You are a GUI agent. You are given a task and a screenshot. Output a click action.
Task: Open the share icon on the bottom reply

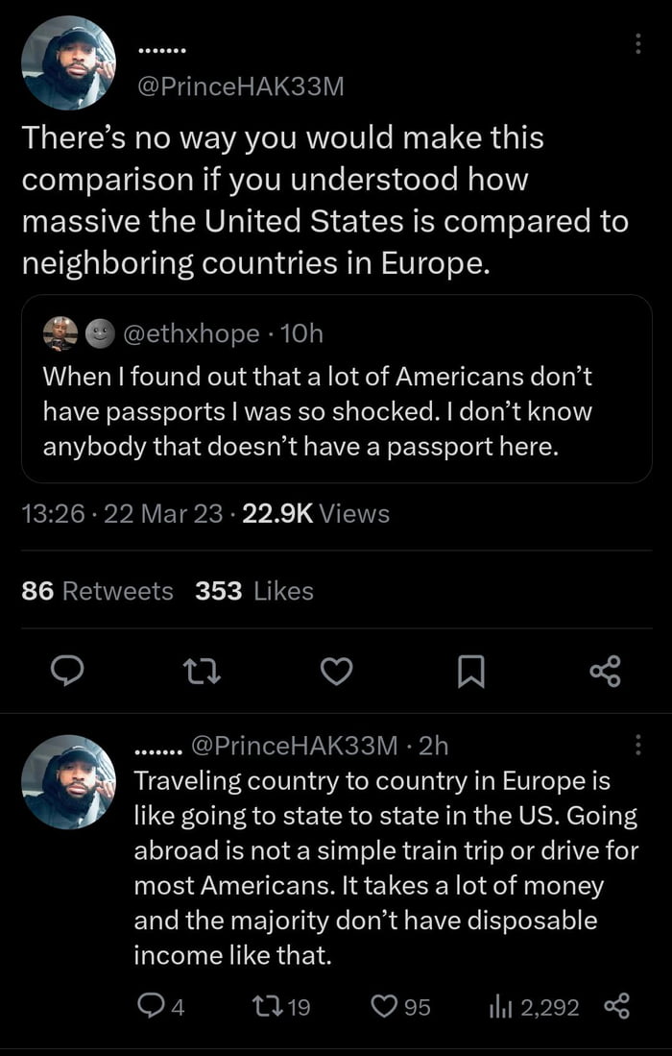click(x=618, y=1006)
